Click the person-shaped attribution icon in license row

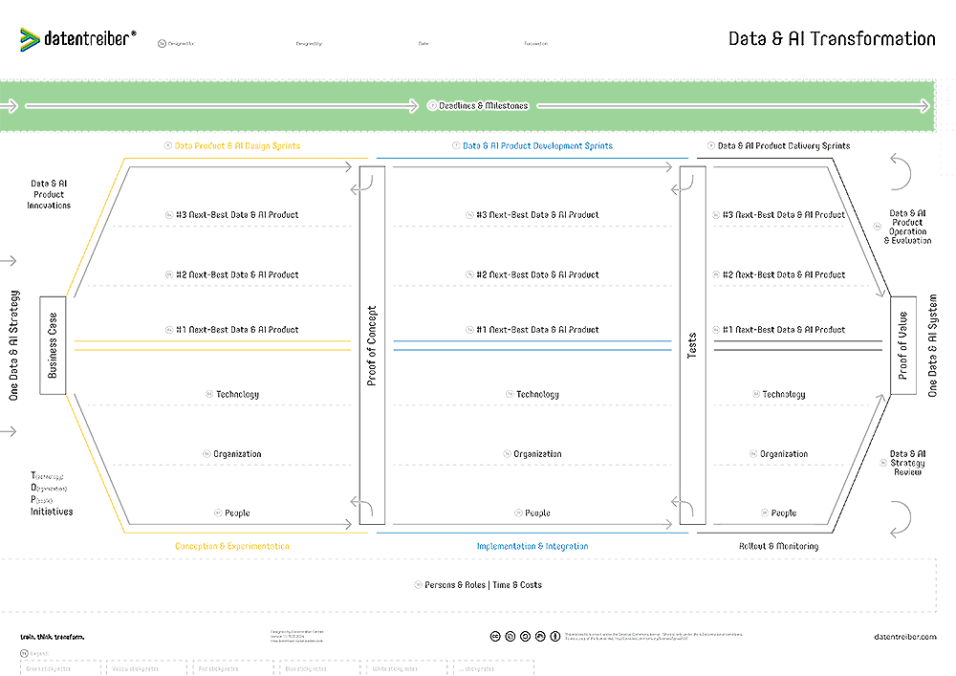554,637
